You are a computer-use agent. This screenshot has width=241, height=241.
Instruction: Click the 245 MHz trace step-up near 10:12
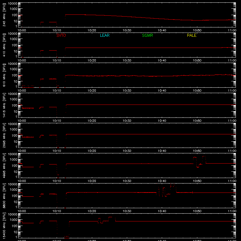pos(65,17)
